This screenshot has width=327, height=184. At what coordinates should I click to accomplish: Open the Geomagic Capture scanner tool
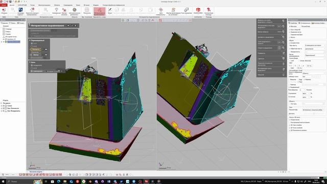[20, 11]
